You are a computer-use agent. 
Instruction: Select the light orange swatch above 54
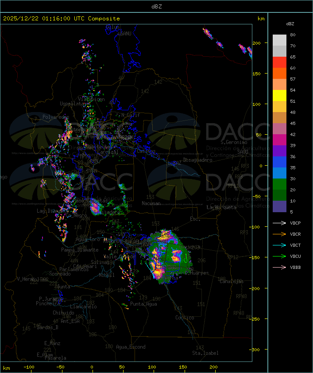(279, 85)
